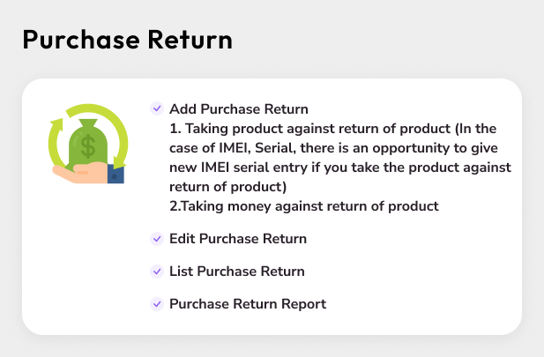Open the Add Purchase Return item
The image size is (544, 357).
(x=238, y=109)
